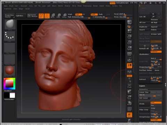Click the Actual size icon
Viewport: 167px width, 125px height.
(129, 42)
